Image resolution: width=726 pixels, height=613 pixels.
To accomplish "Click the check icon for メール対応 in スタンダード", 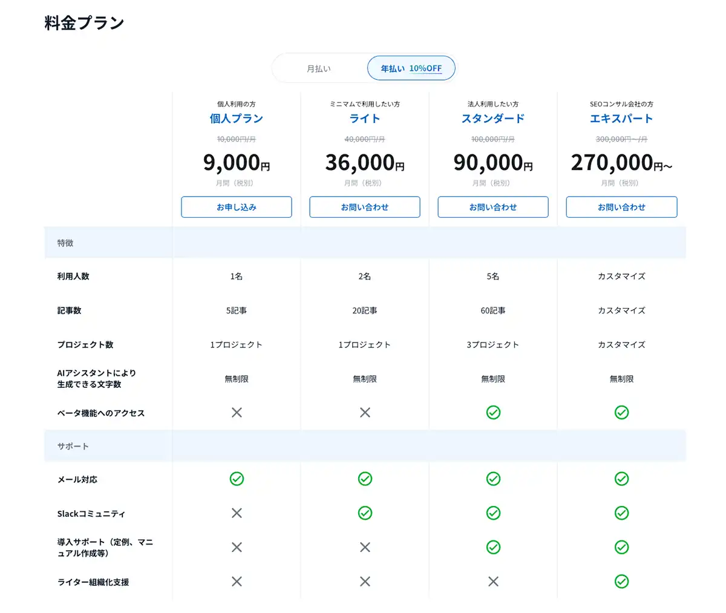I will pyautogui.click(x=493, y=479).
